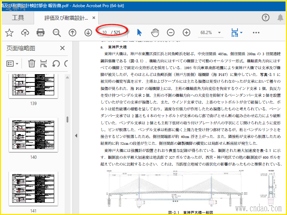Open the fit page width scrolling options
This screenshot has width=287, height=215.
(237, 33)
